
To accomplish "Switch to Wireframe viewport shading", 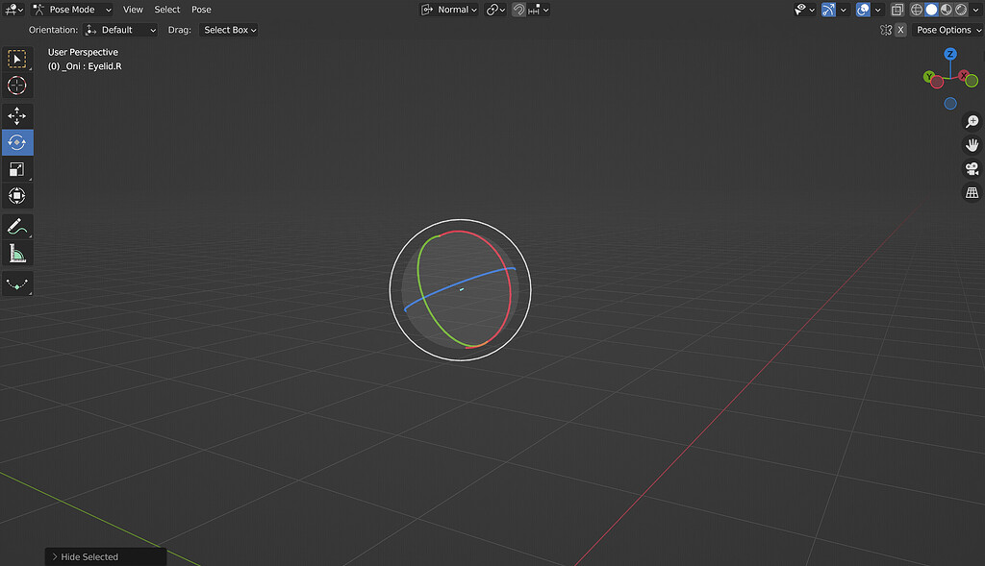I will (x=917, y=10).
